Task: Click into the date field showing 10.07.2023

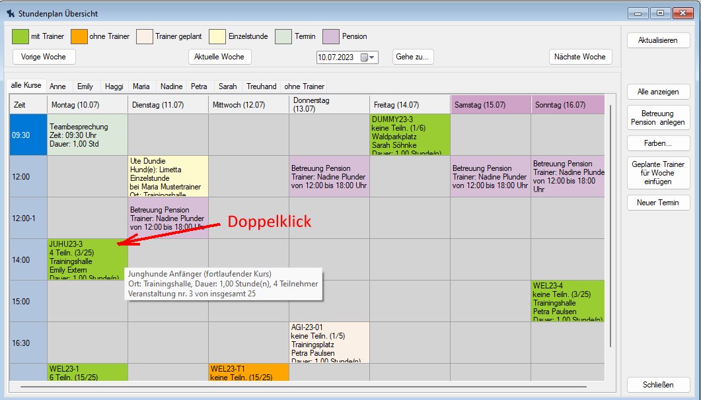Action: (338, 57)
